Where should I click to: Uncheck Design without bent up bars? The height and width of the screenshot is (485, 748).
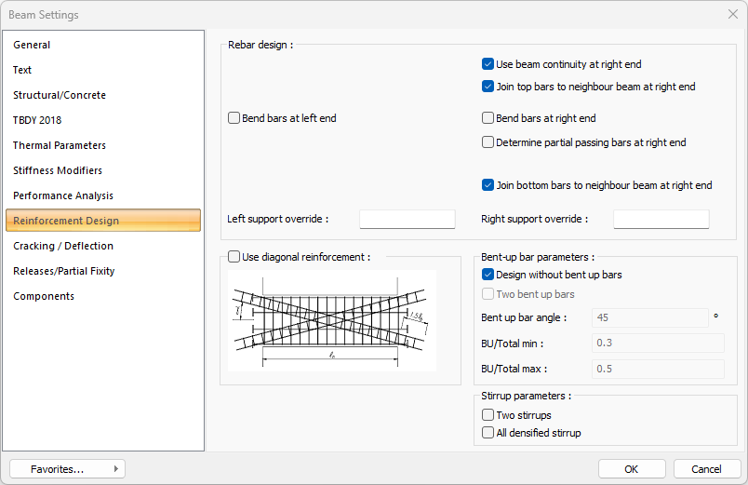(x=488, y=275)
